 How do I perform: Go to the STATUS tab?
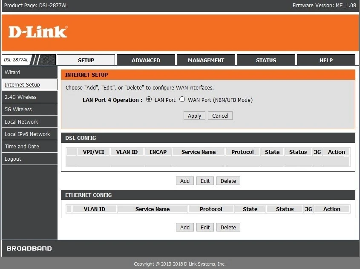(266, 60)
